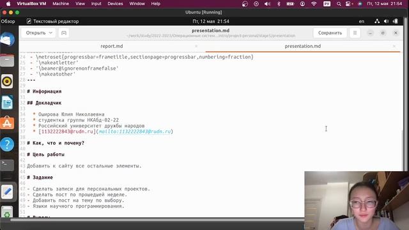
Task: Open Ubuntu volume indicator in top bar
Action: click(386, 21)
